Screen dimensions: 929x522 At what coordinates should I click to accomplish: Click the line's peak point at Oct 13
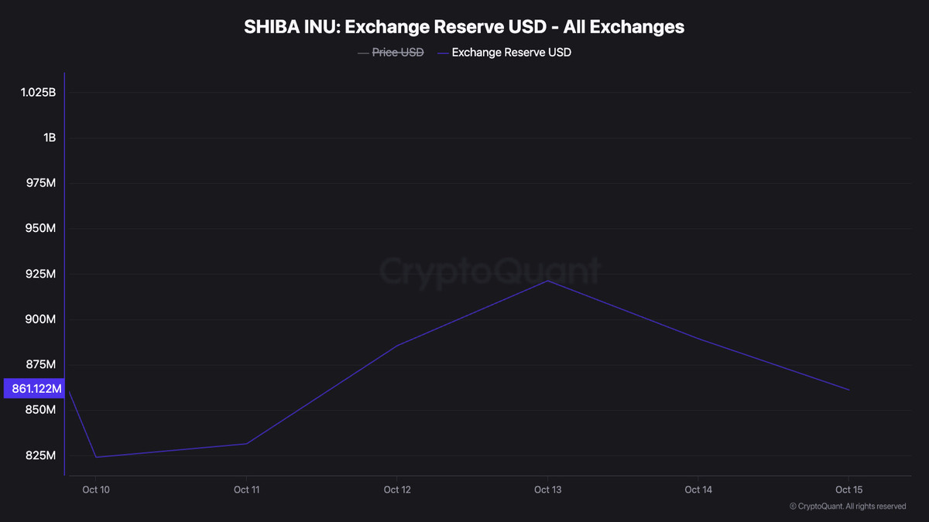coord(547,281)
